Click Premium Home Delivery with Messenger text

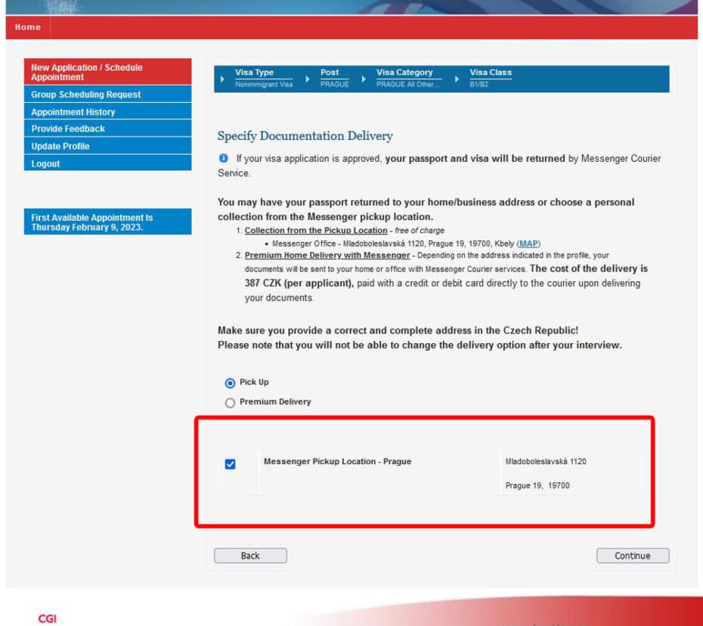(327, 255)
